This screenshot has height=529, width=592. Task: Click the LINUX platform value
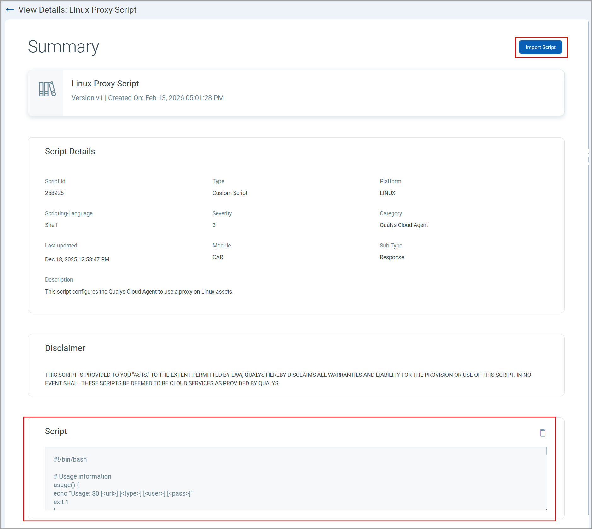click(x=387, y=193)
